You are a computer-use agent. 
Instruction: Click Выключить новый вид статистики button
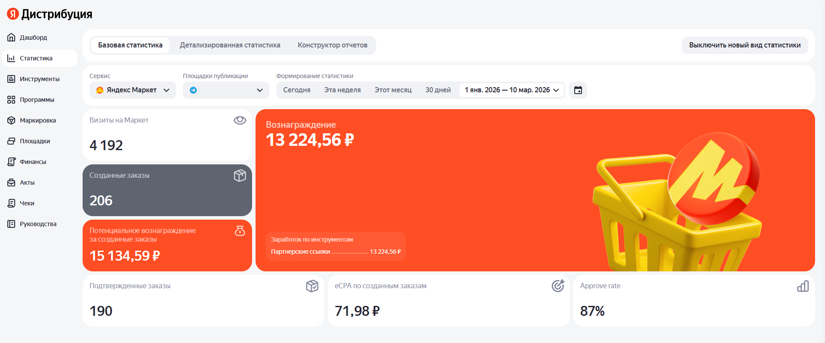coord(745,45)
